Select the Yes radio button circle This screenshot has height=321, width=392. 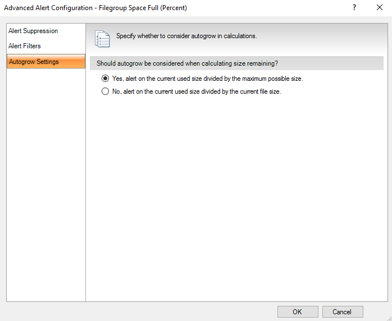(105, 79)
